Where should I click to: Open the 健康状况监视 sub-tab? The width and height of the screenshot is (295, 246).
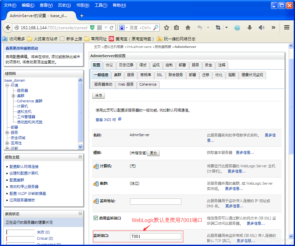point(252,75)
